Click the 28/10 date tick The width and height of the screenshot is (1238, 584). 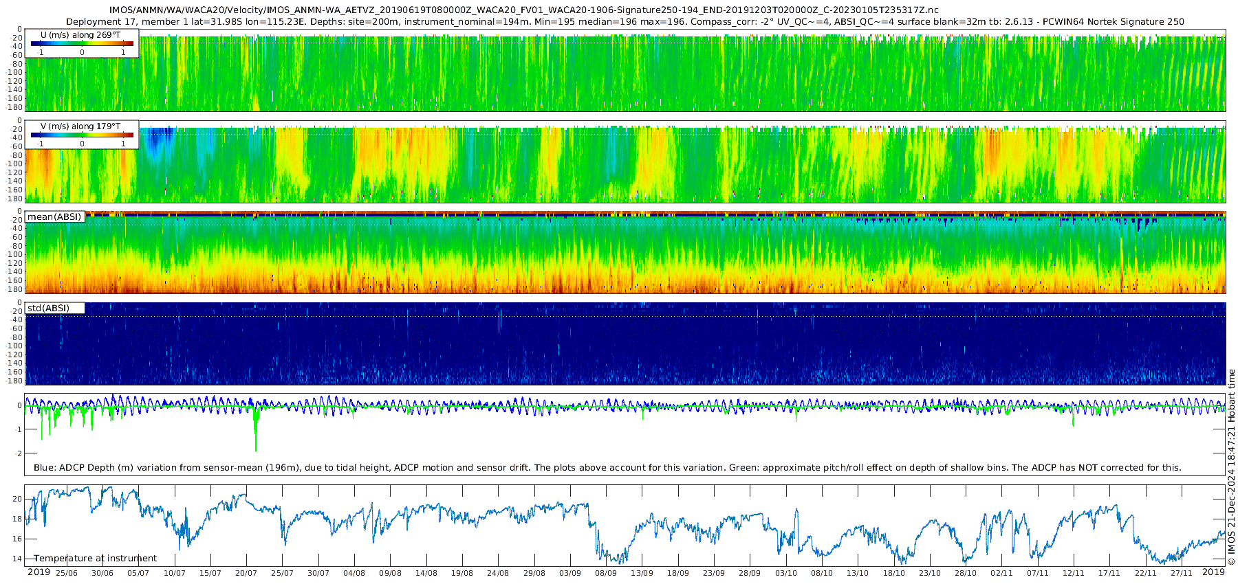(x=966, y=573)
